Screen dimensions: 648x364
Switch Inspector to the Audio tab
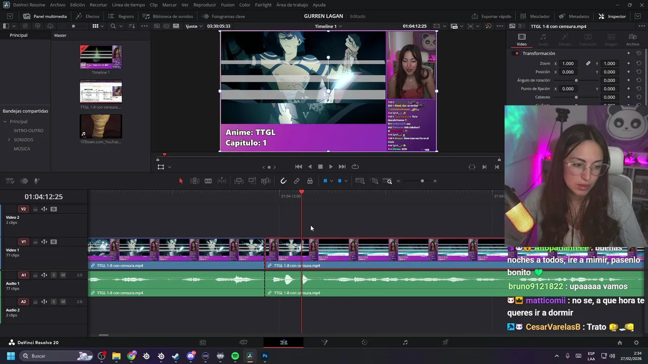click(543, 40)
